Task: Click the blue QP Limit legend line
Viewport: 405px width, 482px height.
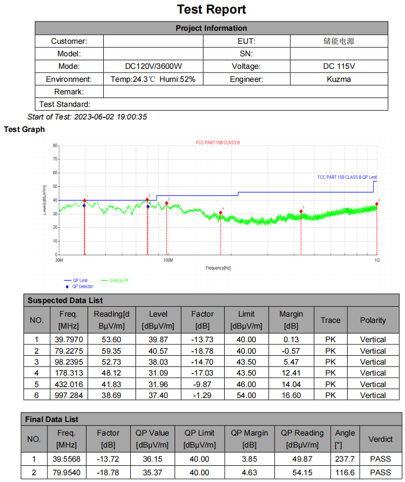Action: click(x=67, y=281)
